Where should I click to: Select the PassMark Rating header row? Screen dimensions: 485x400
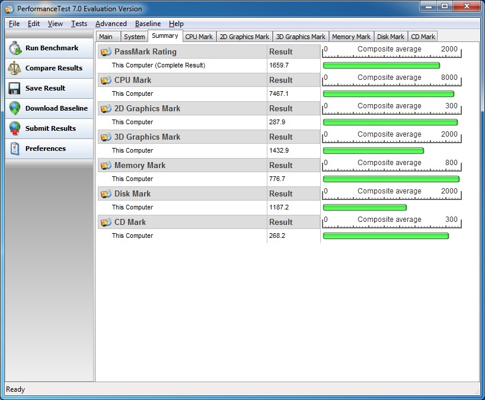pos(209,52)
